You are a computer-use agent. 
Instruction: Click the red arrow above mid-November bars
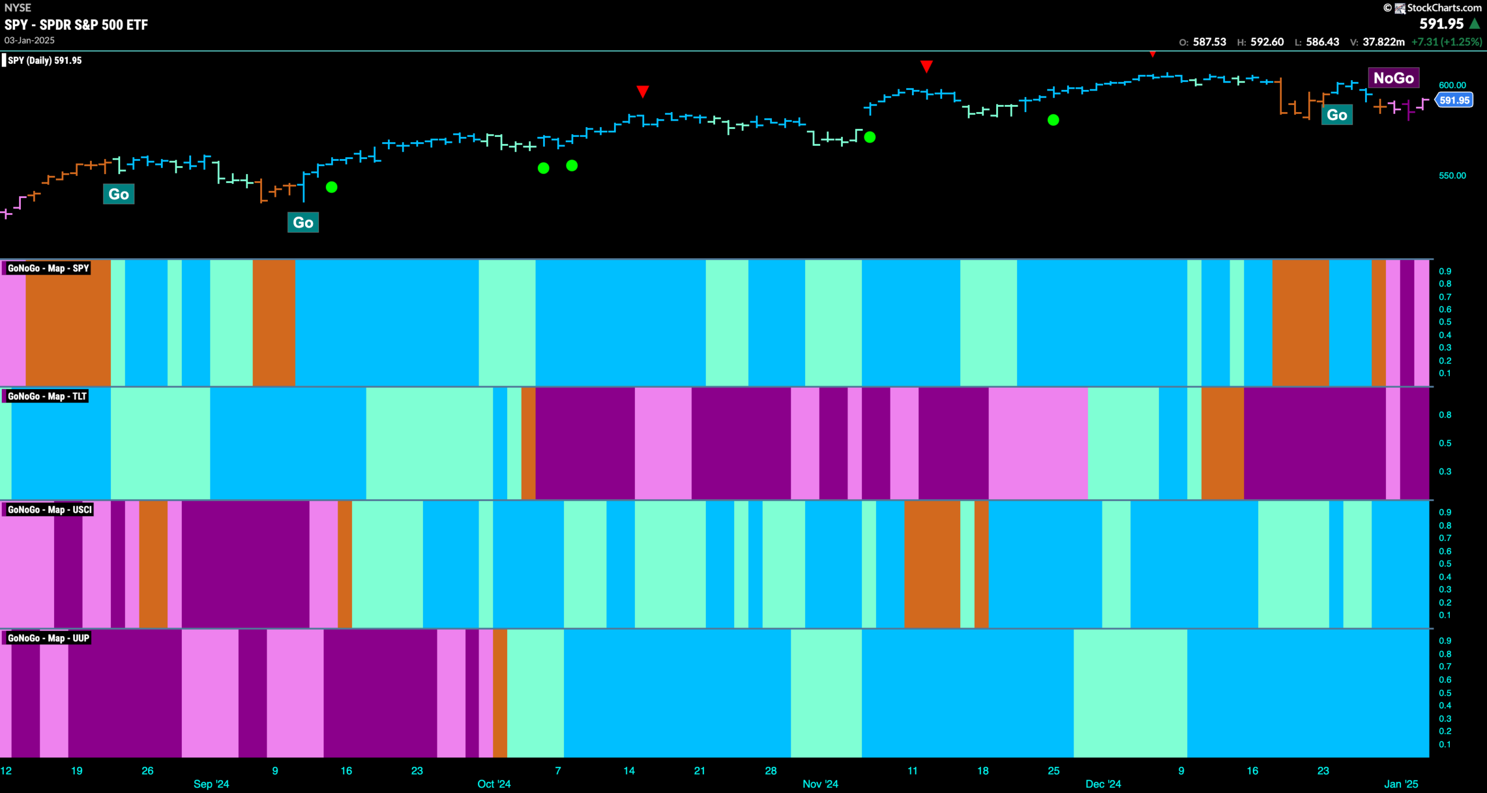tap(926, 66)
